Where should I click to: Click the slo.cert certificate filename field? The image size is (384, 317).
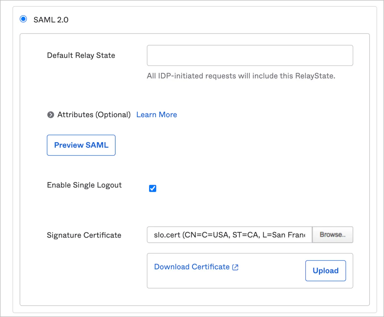click(x=229, y=235)
